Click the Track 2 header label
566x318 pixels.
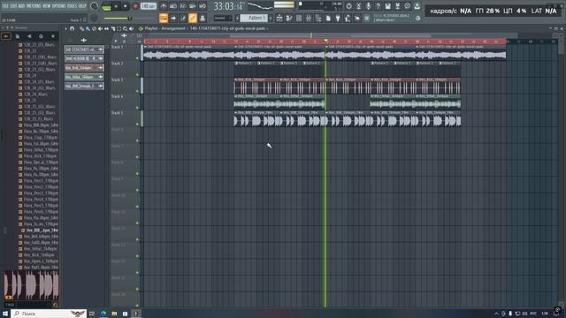tap(117, 64)
